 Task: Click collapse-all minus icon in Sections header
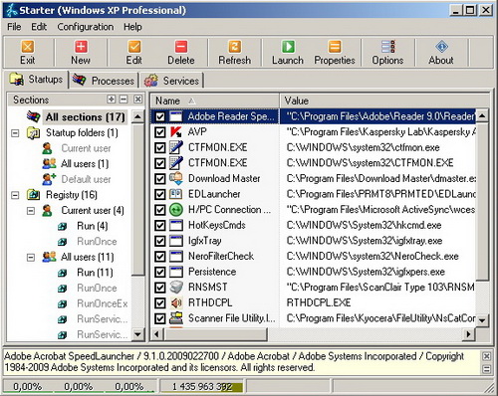click(x=124, y=99)
